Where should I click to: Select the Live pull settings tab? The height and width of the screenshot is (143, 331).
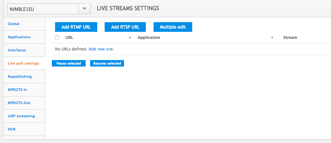tap(23, 63)
